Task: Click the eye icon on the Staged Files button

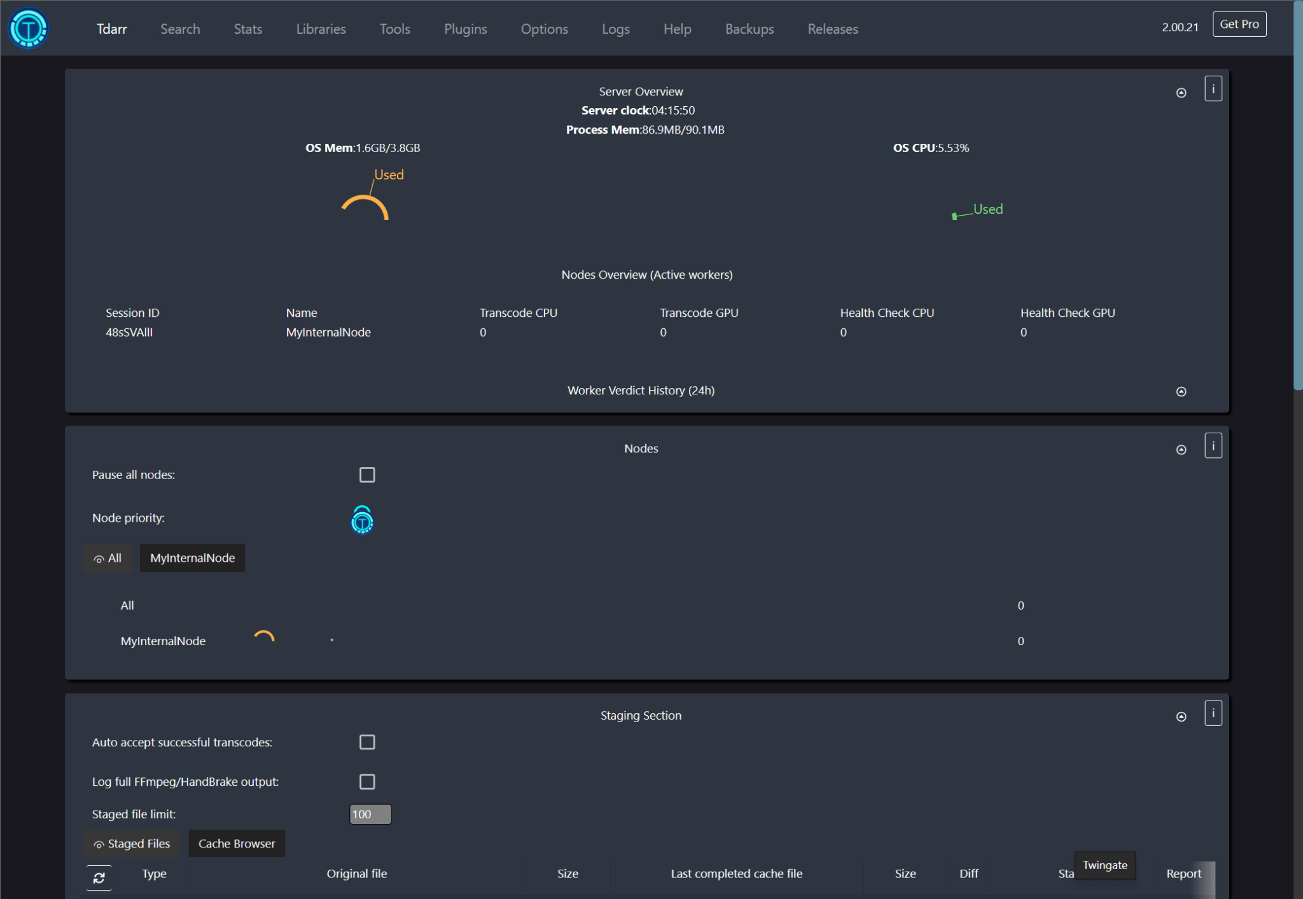Action: click(100, 844)
